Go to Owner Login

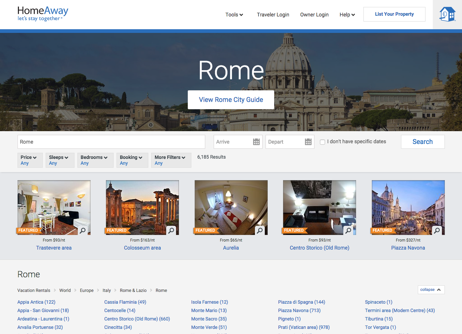[x=314, y=15]
